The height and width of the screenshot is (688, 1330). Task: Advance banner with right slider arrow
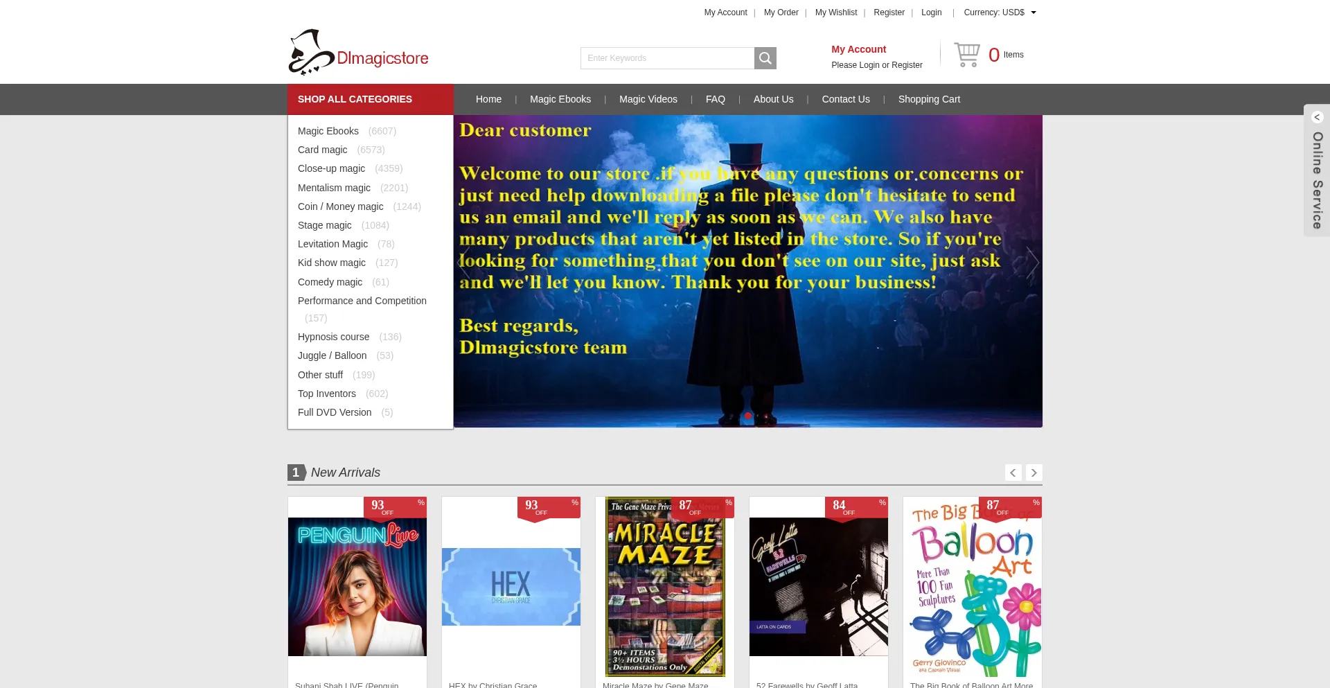pos(1033,263)
